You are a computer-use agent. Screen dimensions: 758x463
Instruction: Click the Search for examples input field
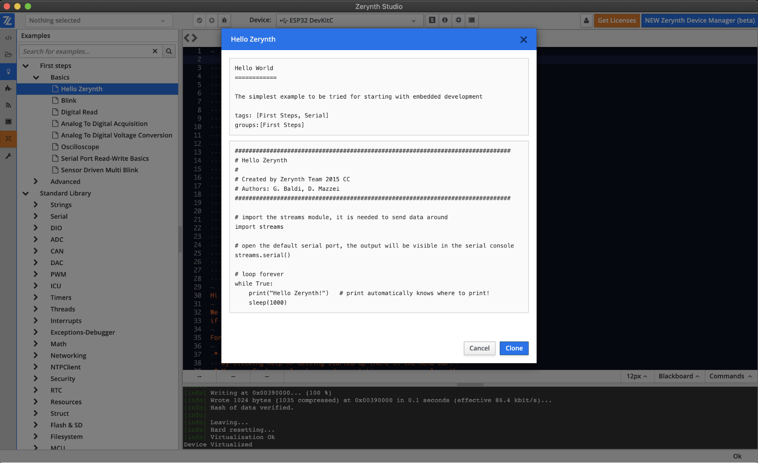pos(85,51)
